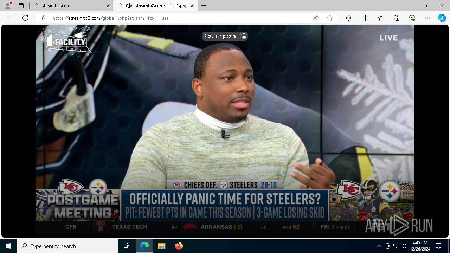
Task: Open Browser essentials heart icon
Action: click(x=412, y=18)
